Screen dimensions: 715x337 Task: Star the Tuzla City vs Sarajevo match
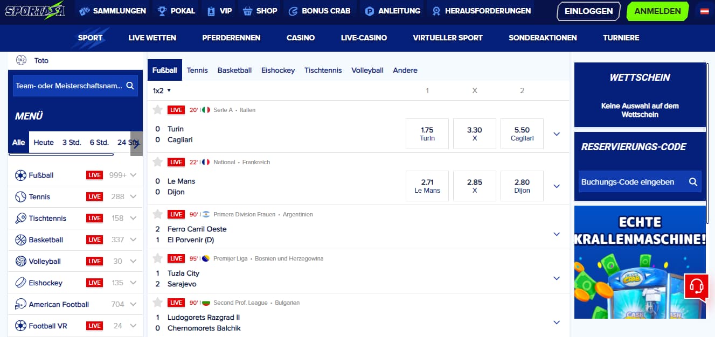click(157, 258)
